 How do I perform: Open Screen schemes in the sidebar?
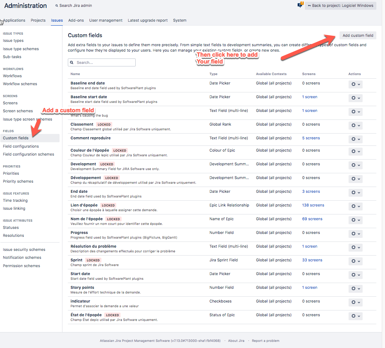tap(18, 111)
